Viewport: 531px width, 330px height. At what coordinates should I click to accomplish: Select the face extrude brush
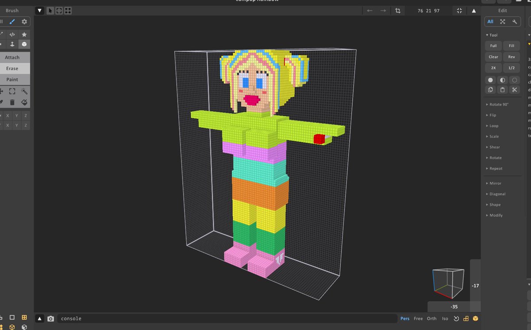click(x=12, y=44)
